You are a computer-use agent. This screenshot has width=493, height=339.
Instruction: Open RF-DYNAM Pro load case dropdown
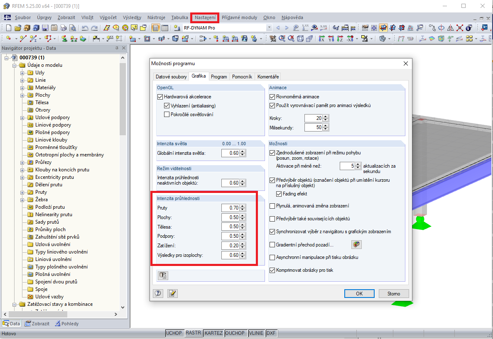click(x=269, y=28)
